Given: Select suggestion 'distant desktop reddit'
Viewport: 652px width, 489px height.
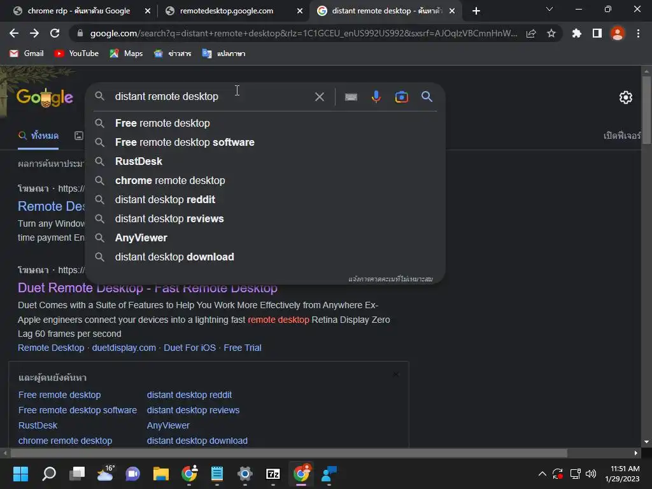Looking at the screenshot, I should click(x=265, y=199).
